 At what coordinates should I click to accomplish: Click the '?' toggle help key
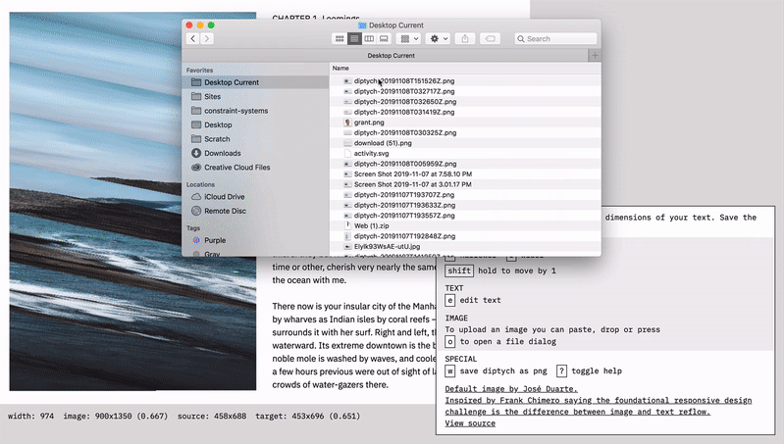(561, 371)
